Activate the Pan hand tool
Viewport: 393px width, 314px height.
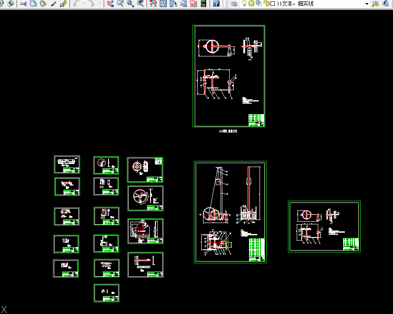coord(110,3)
